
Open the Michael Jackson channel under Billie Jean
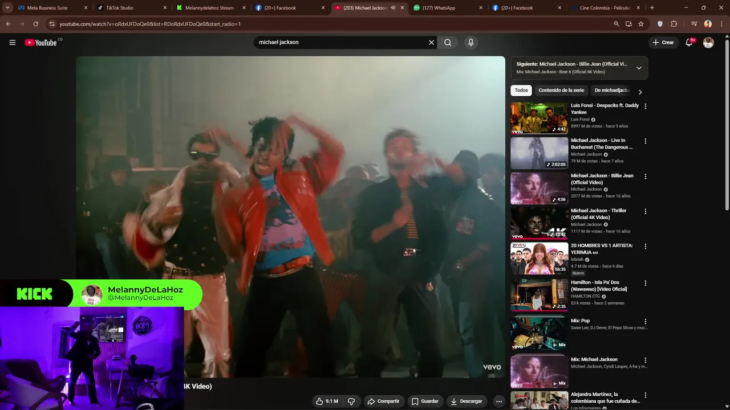pyautogui.click(x=586, y=189)
